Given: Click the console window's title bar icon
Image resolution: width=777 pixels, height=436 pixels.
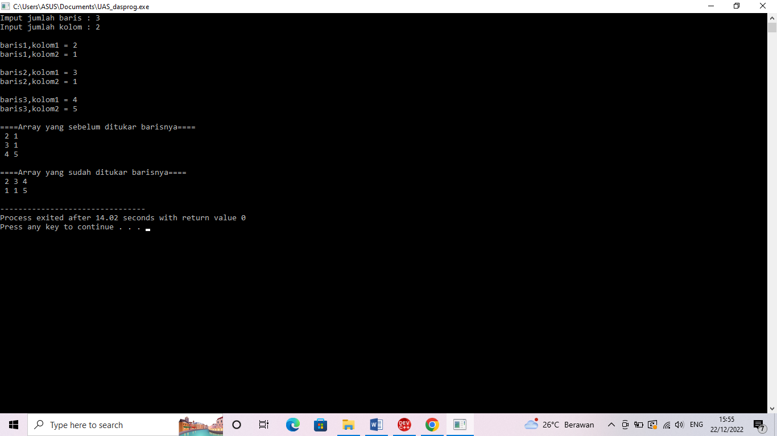Looking at the screenshot, I should point(6,6).
